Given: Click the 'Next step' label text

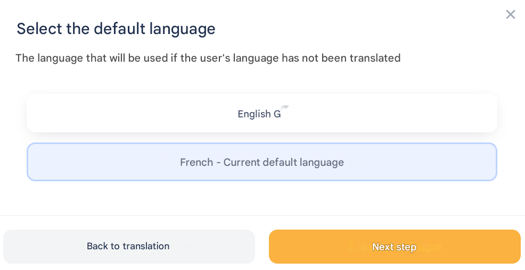Looking at the screenshot, I should (394, 247).
